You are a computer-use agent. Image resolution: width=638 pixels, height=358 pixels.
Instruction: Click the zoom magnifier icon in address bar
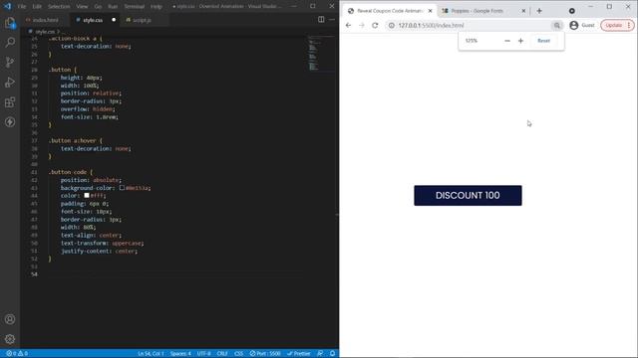[557, 25]
